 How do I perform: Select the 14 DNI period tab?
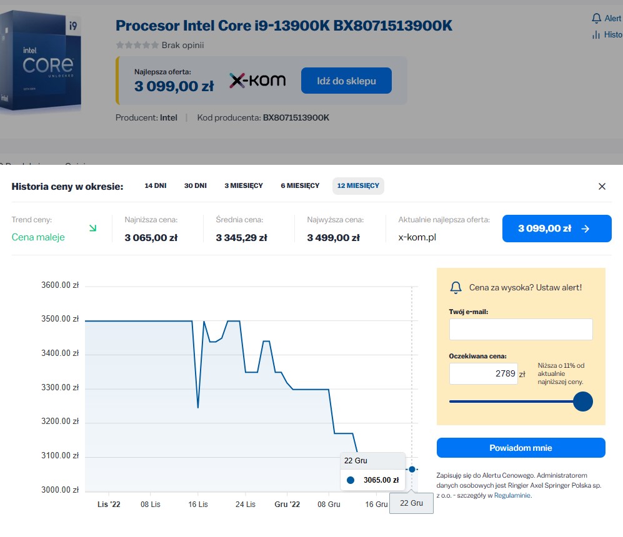click(x=156, y=185)
